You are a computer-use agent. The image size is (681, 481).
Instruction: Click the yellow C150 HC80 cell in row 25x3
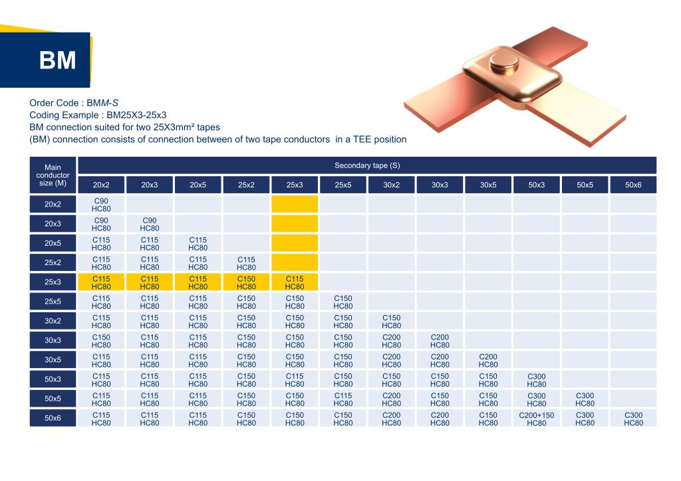pyautogui.click(x=246, y=282)
